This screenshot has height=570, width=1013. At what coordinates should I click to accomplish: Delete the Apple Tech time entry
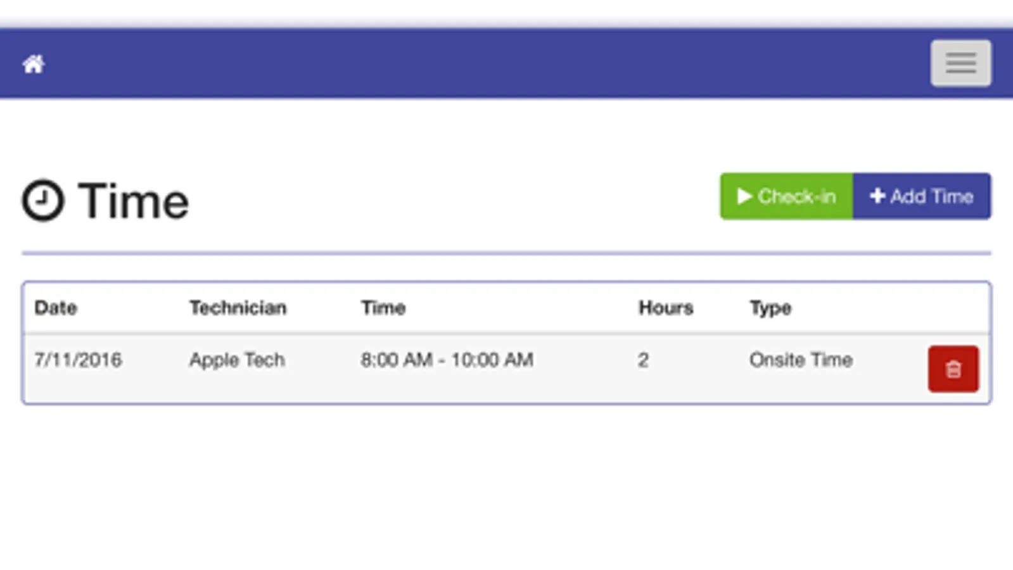click(953, 369)
